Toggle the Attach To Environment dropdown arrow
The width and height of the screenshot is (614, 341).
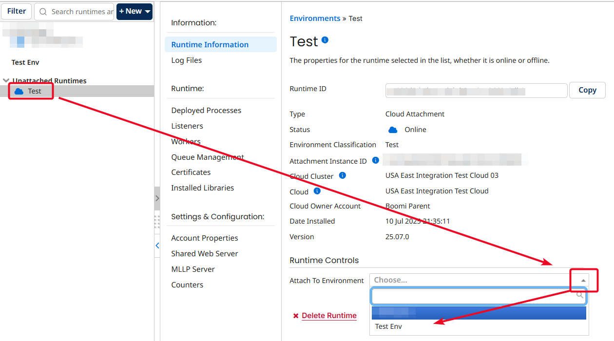pos(583,280)
